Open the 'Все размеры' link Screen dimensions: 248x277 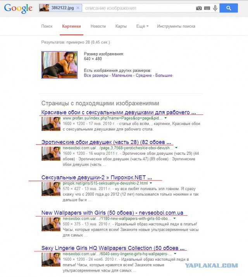(96, 75)
